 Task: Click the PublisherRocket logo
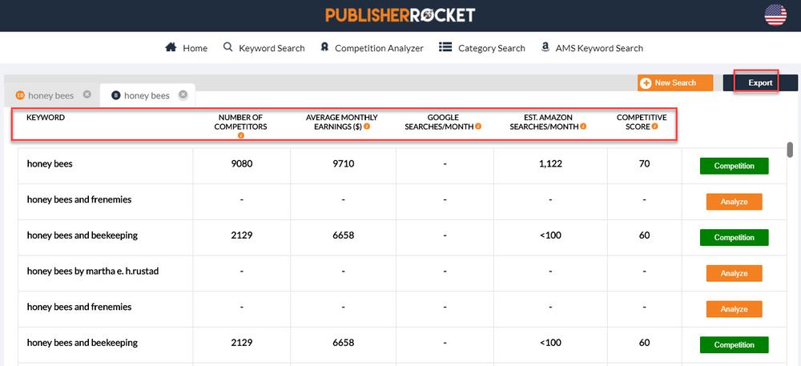pos(400,14)
